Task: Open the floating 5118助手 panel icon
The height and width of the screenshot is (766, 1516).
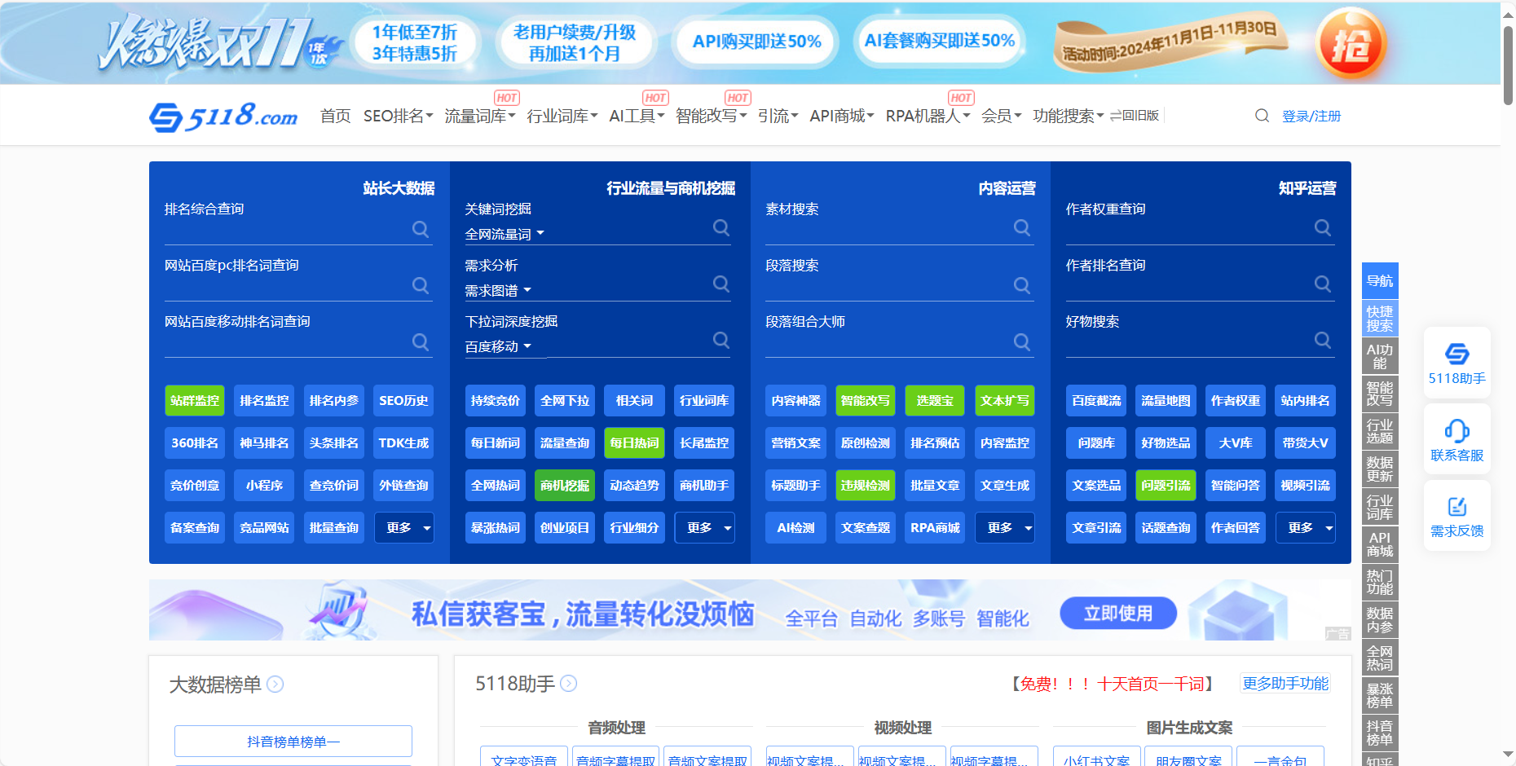Action: 1457,354
